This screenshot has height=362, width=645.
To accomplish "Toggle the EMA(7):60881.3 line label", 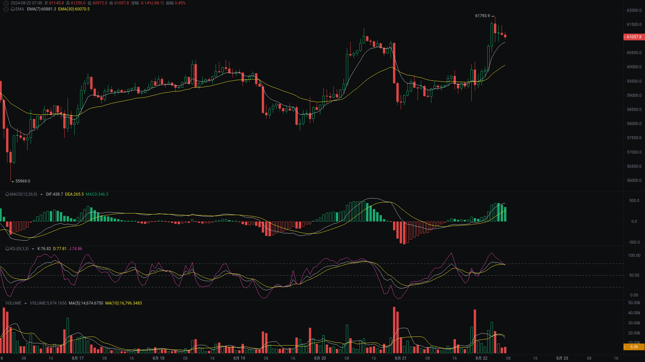I will [x=41, y=9].
